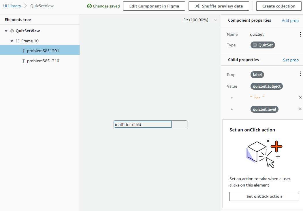303x211 pixels.
Task: Remove the quizSet.level concatenation value
Action: point(300,109)
